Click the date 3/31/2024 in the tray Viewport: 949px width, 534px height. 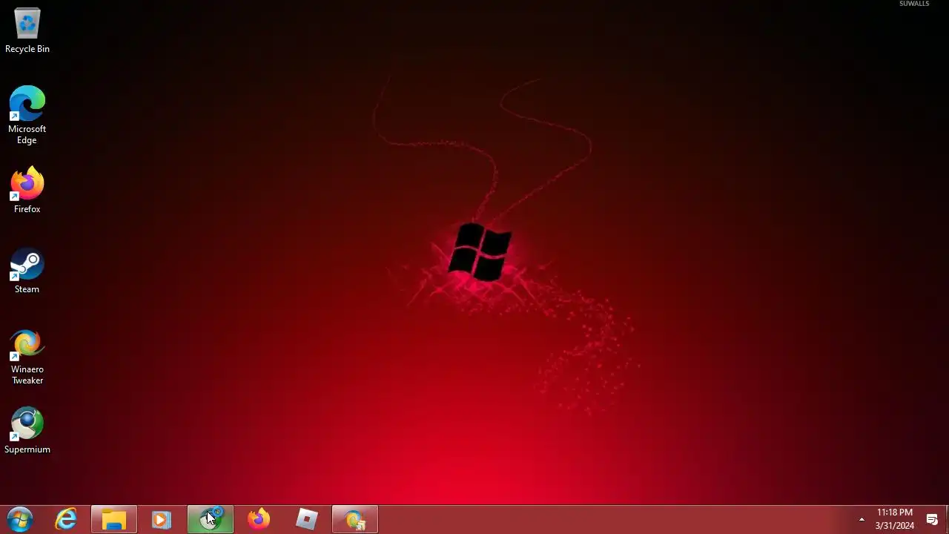(895, 526)
